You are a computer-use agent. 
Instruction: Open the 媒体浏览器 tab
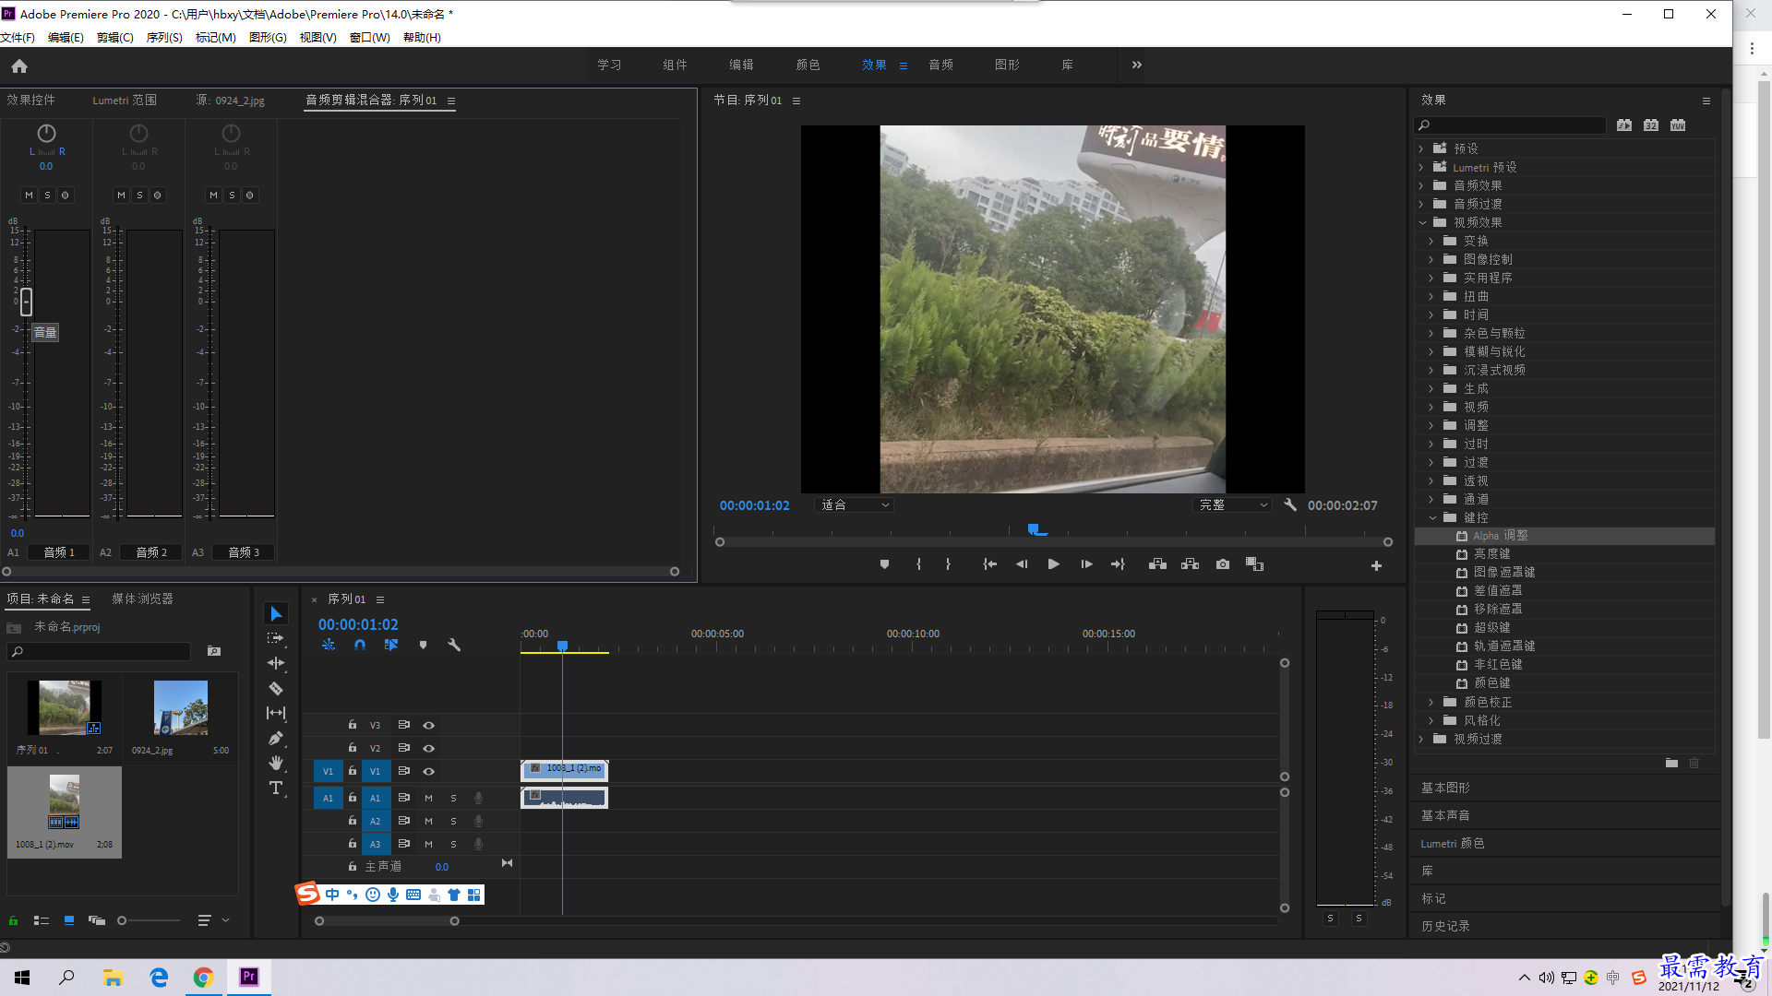click(142, 599)
